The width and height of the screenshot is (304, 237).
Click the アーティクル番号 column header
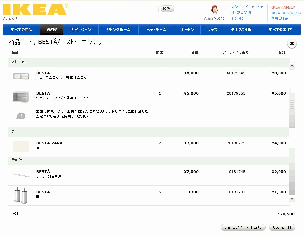(x=235, y=52)
